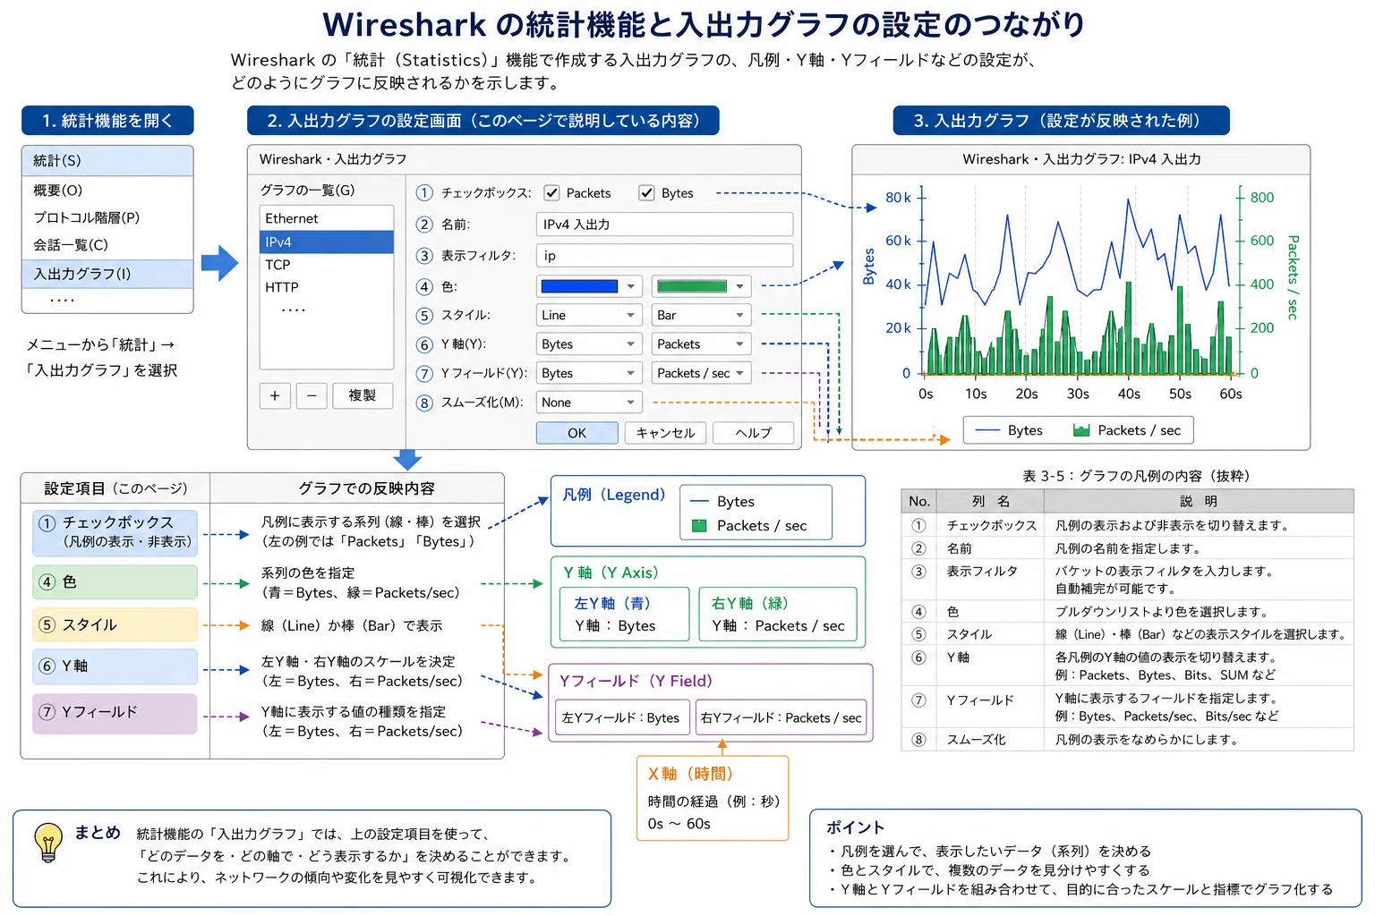The image size is (1375, 916).
Task: Click the 80 k label on the Bytes axis
Action: coord(898,198)
